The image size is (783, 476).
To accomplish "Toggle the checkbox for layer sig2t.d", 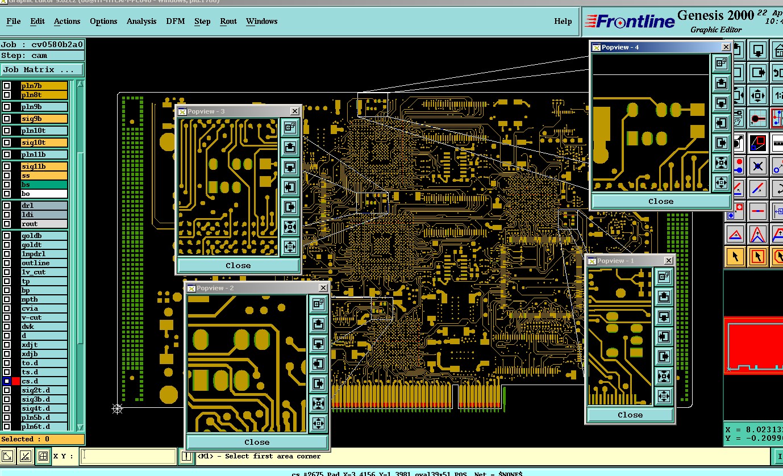I will (x=7, y=390).
